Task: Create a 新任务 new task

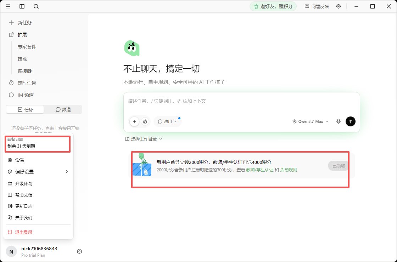Action: click(20, 23)
